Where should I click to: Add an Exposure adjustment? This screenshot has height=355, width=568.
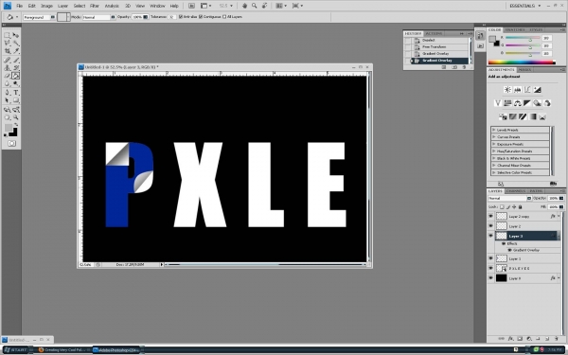[537, 90]
